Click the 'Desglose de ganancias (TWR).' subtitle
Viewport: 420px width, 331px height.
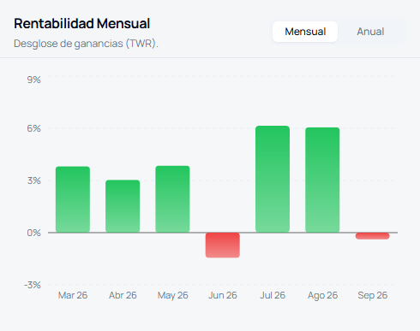(86, 44)
